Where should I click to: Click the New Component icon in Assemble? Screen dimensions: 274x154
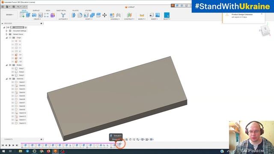click(112, 15)
